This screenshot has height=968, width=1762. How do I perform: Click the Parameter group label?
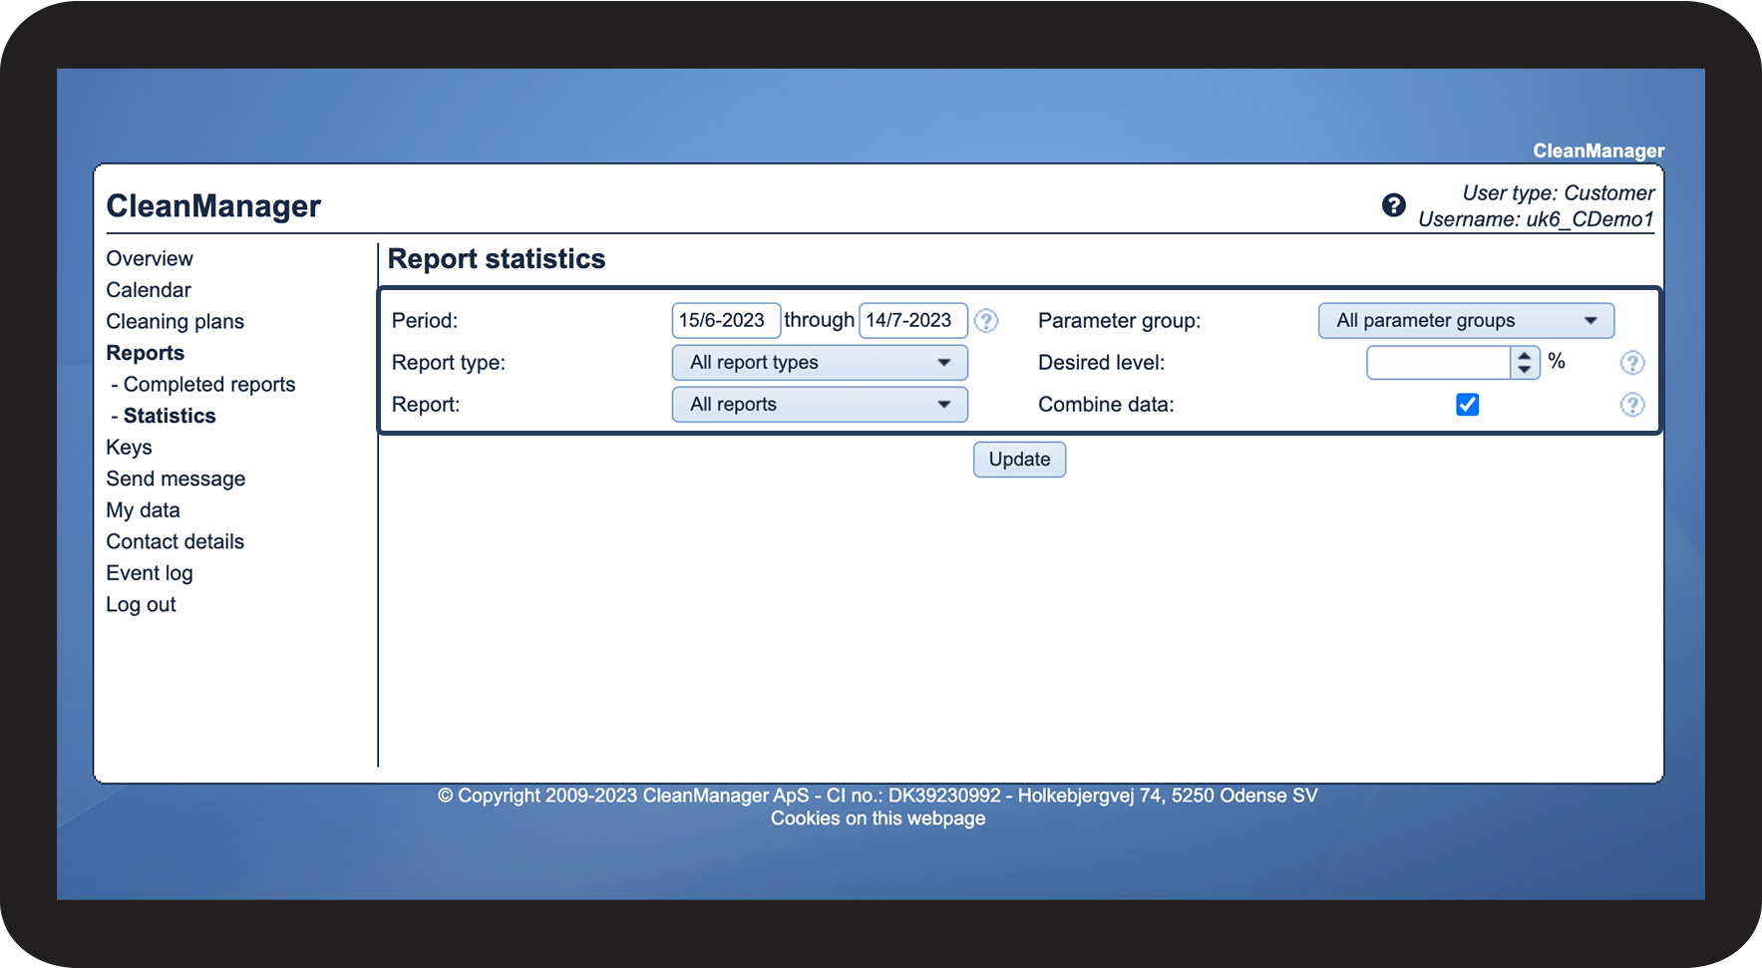coord(1119,321)
